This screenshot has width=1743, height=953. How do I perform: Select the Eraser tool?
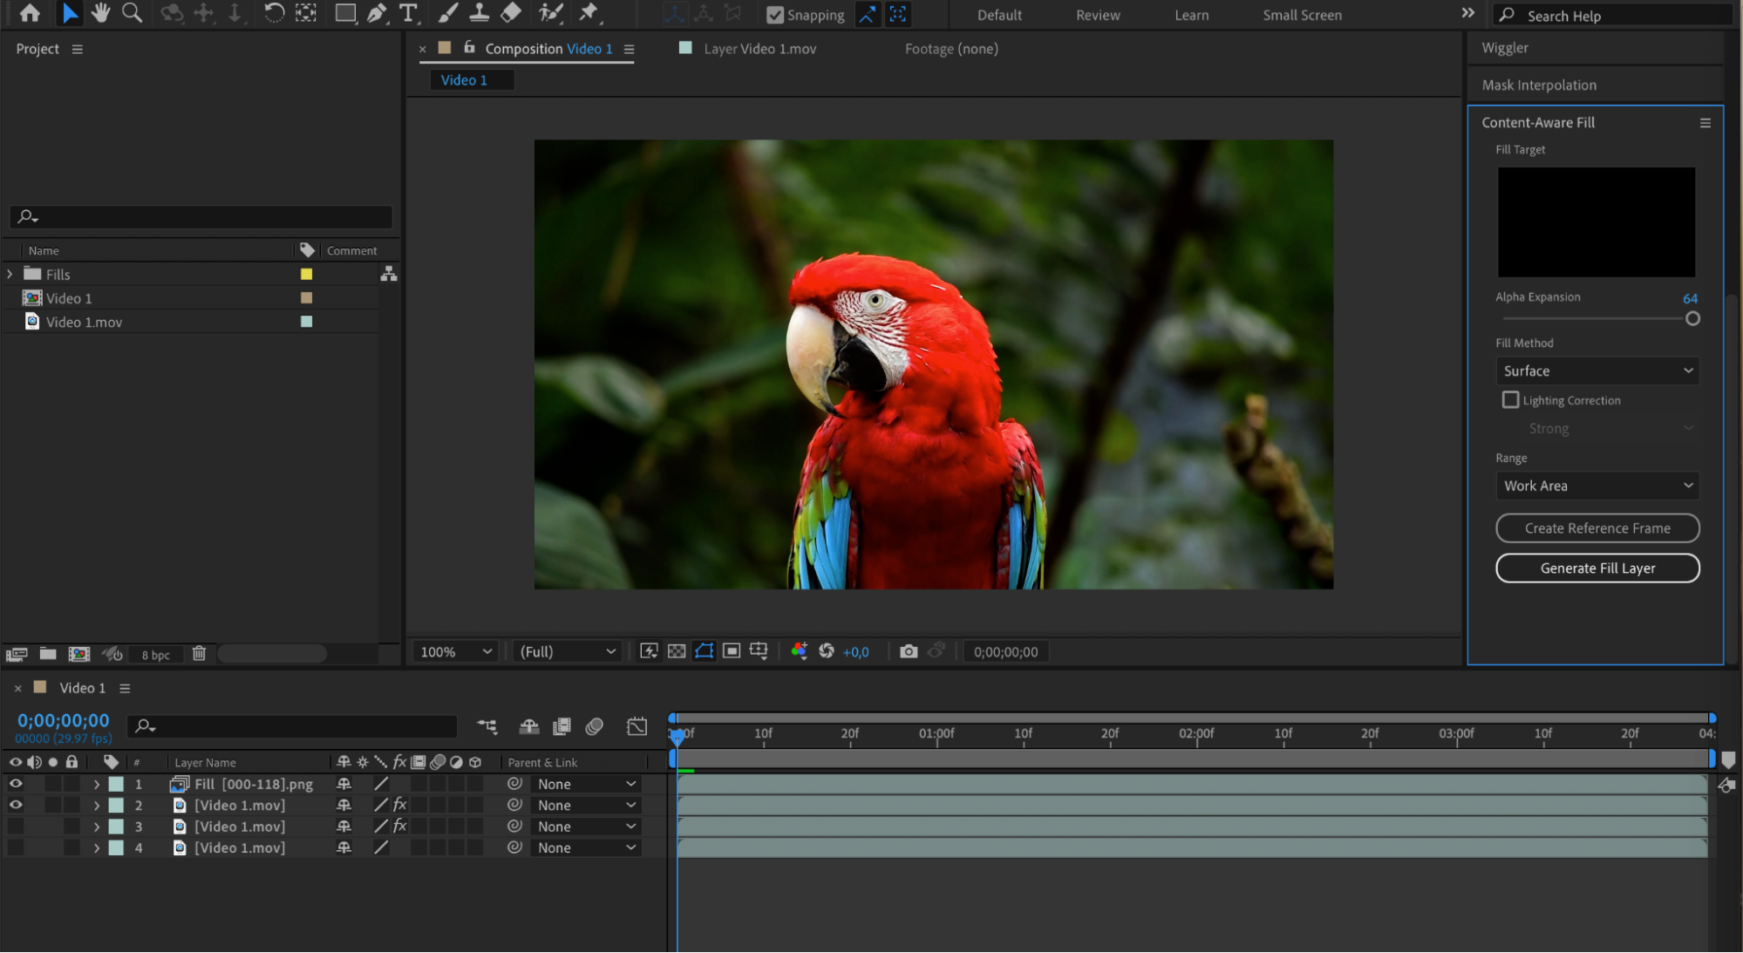(512, 13)
